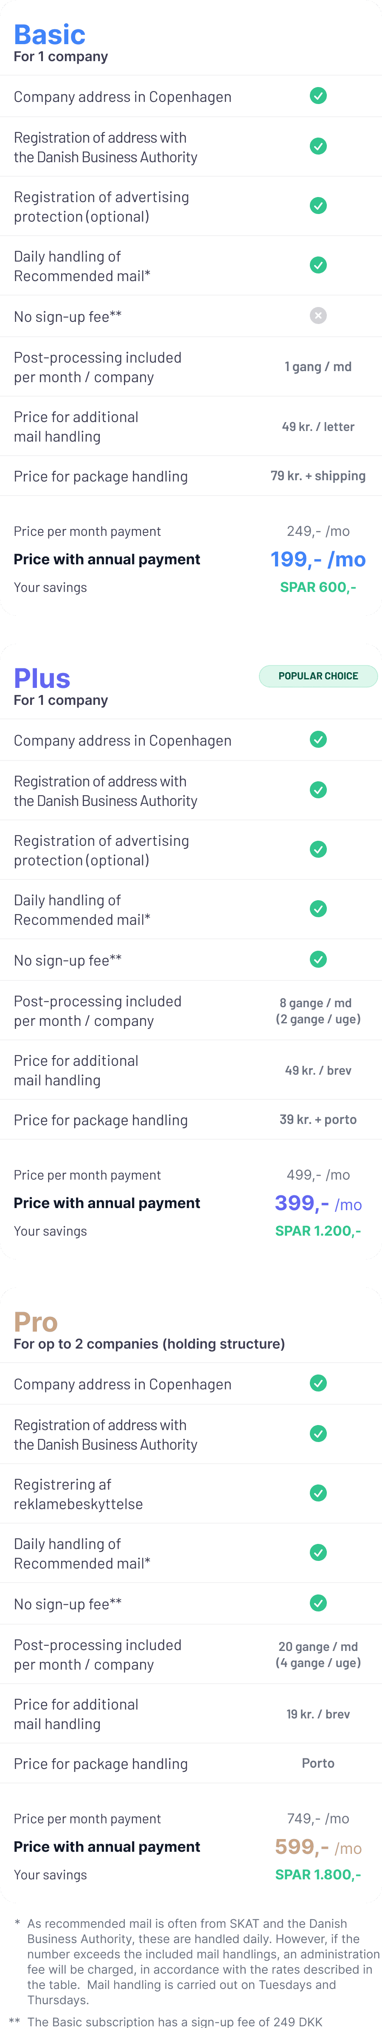This screenshot has height=2028, width=382.
Task: Click the POPULAR CHOICE badge
Action: [x=318, y=676]
